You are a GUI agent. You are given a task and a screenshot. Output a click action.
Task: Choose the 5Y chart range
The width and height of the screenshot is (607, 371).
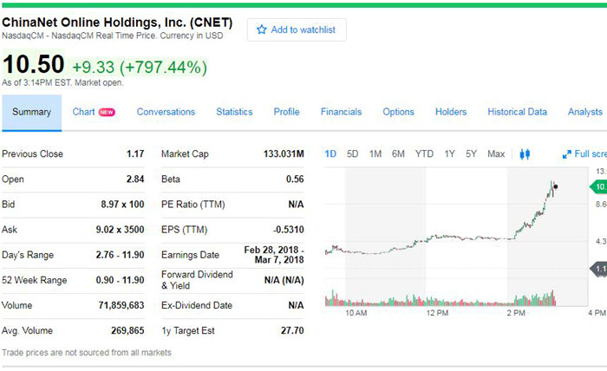tap(471, 154)
